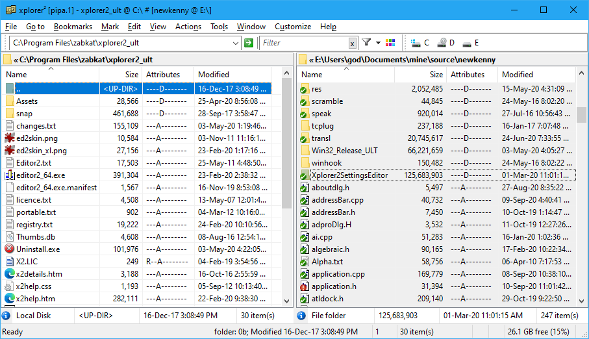
Task: Sort right pane by Attributes column
Action: 471,75
